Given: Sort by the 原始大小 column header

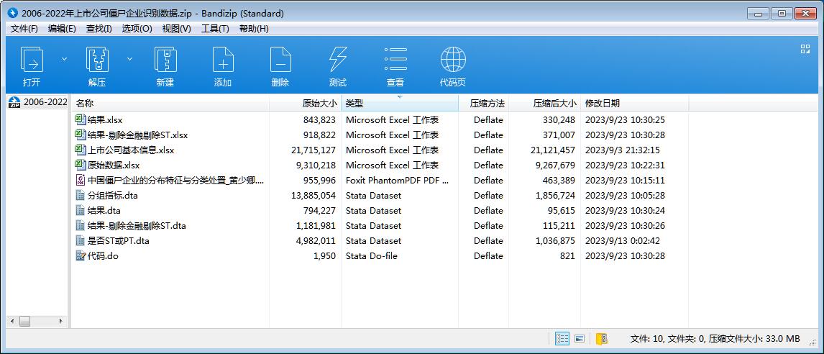Looking at the screenshot, I should [x=306, y=104].
